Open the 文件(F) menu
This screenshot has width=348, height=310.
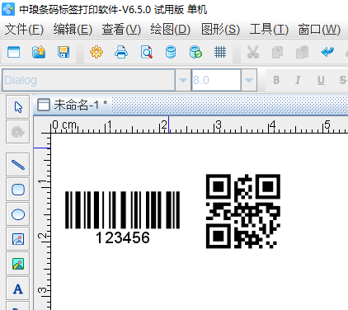click(x=24, y=29)
